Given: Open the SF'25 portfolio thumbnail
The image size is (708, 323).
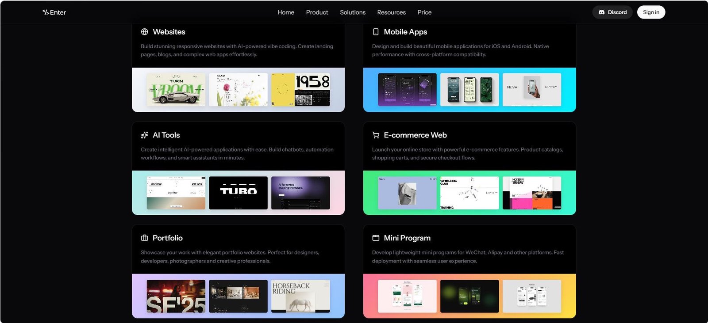Looking at the screenshot, I should (x=176, y=296).
